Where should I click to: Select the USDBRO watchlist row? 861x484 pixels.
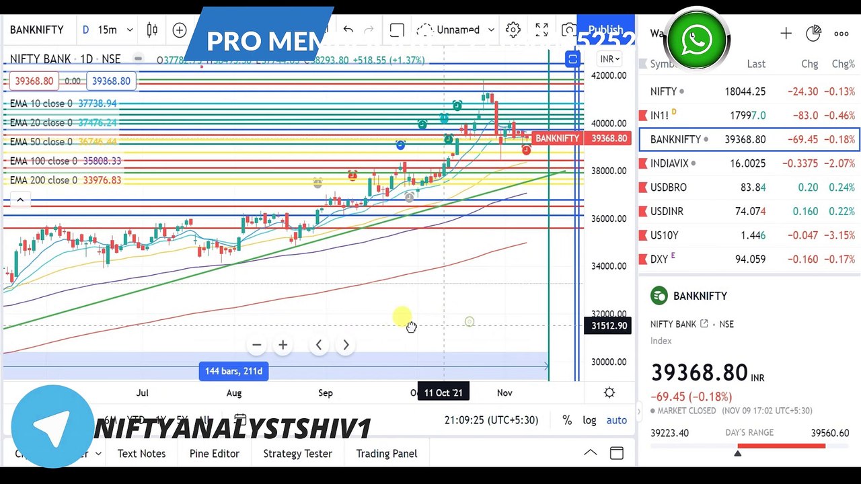pyautogui.click(x=749, y=188)
